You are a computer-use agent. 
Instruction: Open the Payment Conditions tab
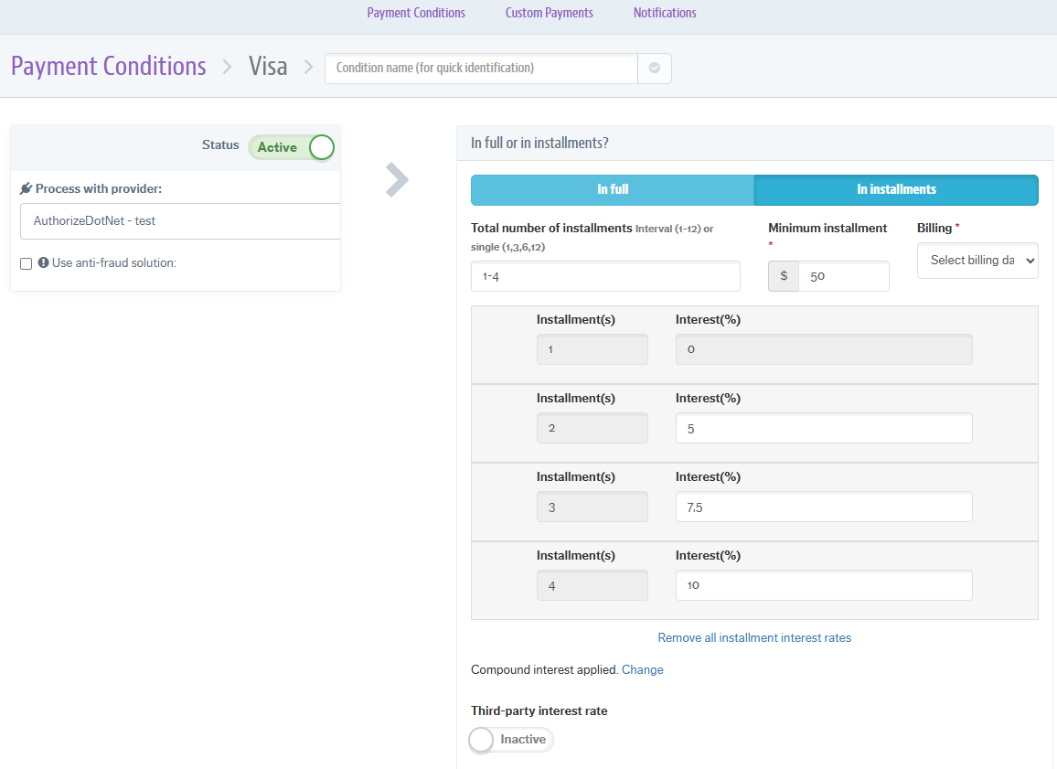416,13
